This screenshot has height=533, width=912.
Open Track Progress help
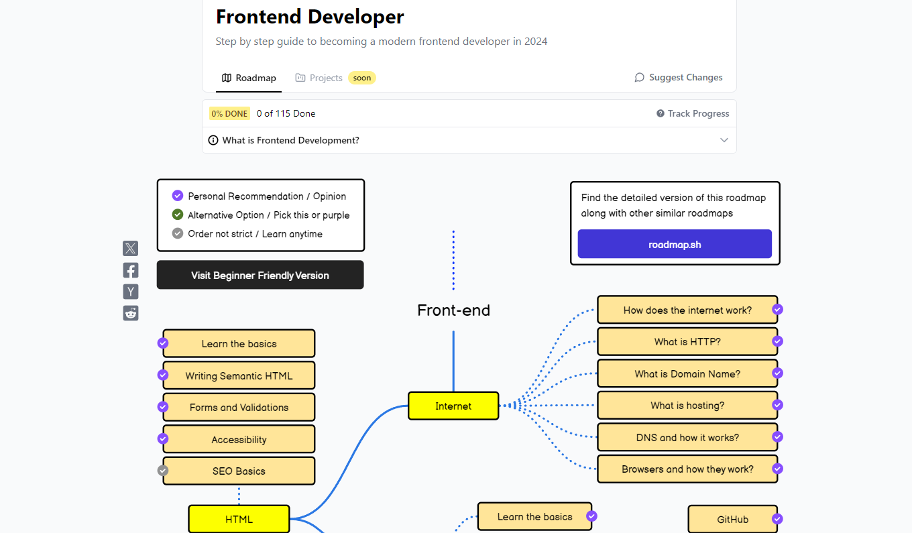point(693,114)
